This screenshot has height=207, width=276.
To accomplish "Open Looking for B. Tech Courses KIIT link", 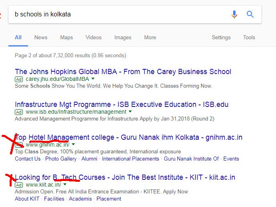I will 125,177.
